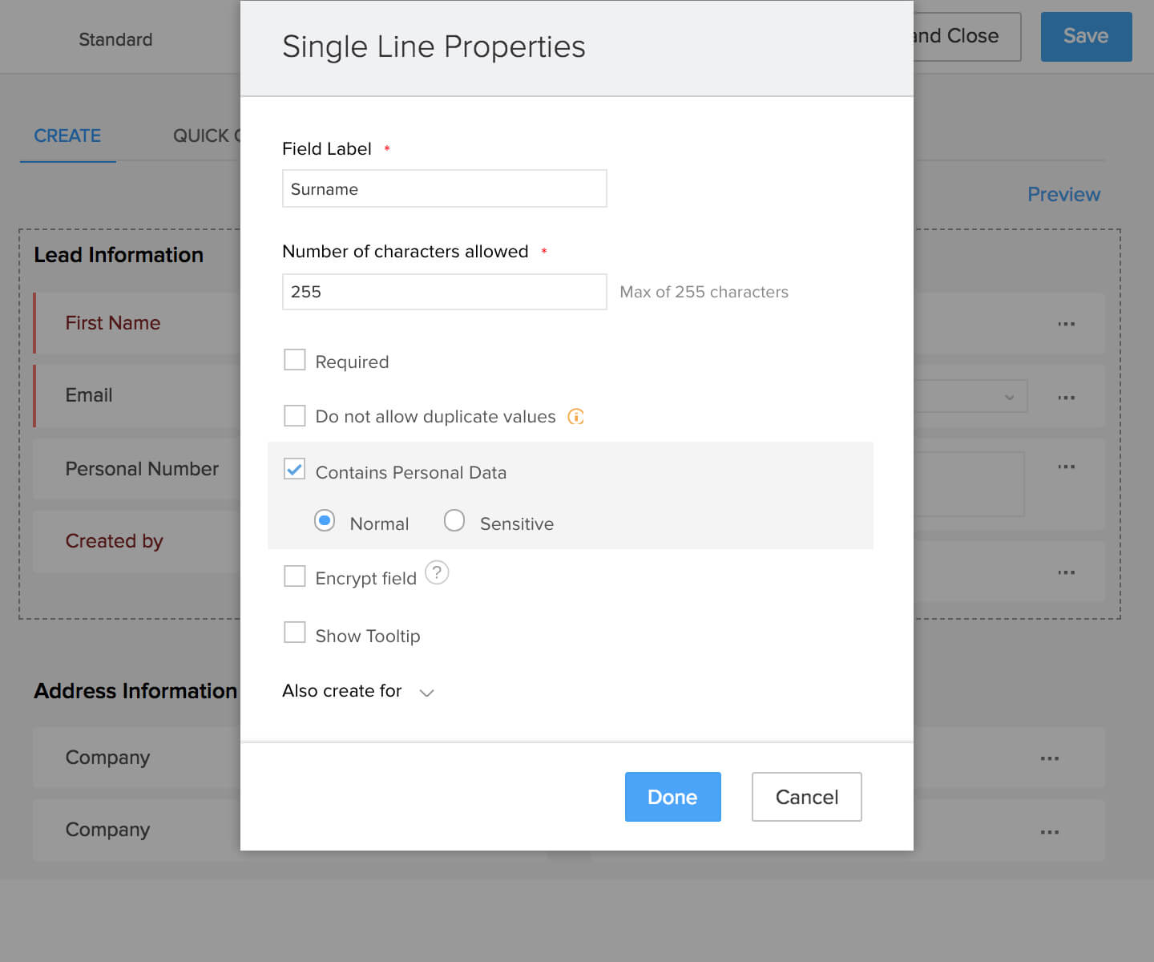
Task: Switch to the CREATE tab
Action: tap(67, 136)
